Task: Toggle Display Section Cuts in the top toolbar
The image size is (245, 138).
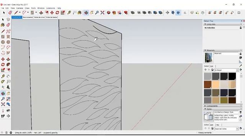Action: tap(178, 13)
